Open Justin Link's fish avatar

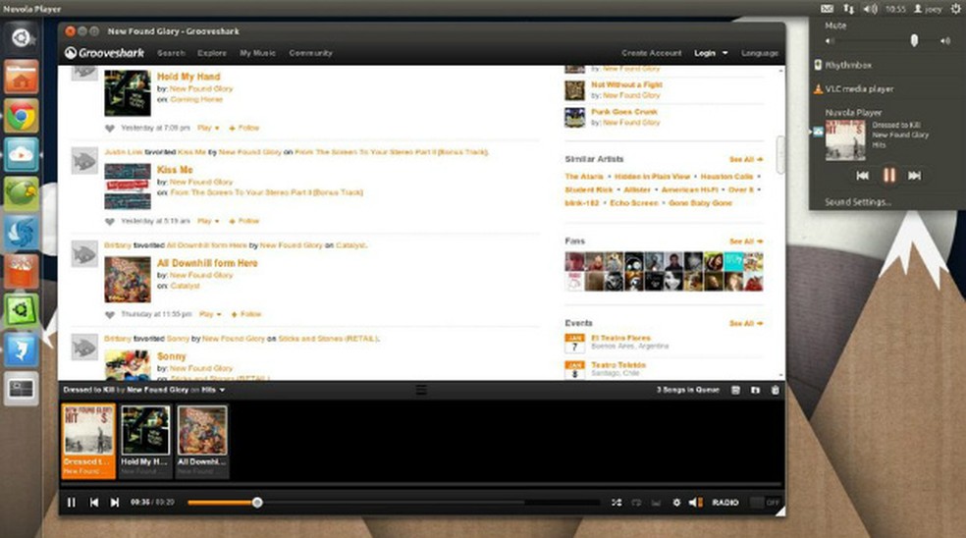click(x=84, y=161)
